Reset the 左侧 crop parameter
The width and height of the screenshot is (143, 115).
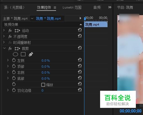point(80,60)
